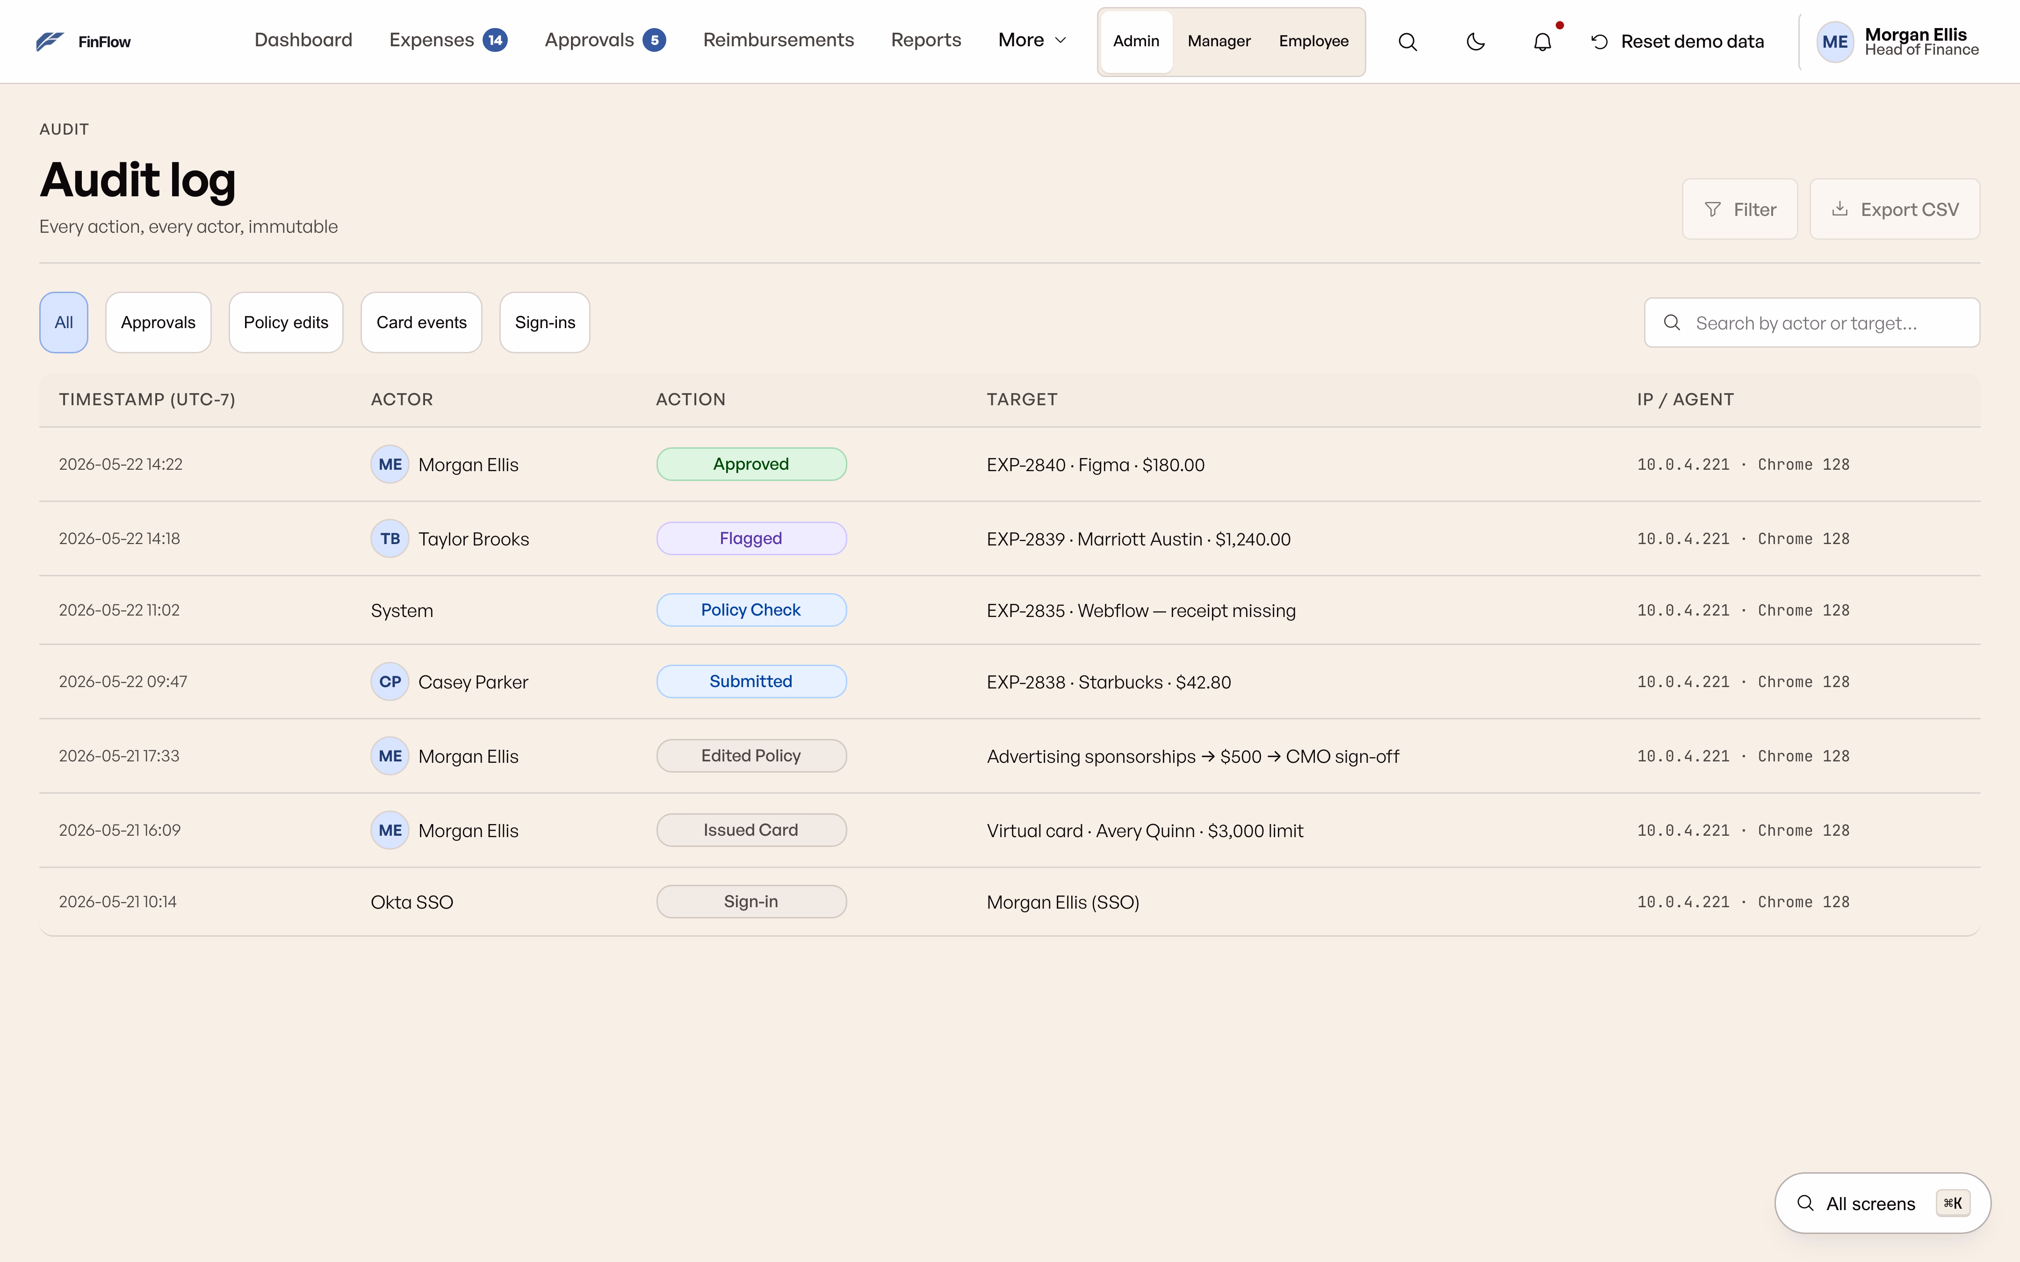Click the Edited Policy action badge

(x=751, y=755)
